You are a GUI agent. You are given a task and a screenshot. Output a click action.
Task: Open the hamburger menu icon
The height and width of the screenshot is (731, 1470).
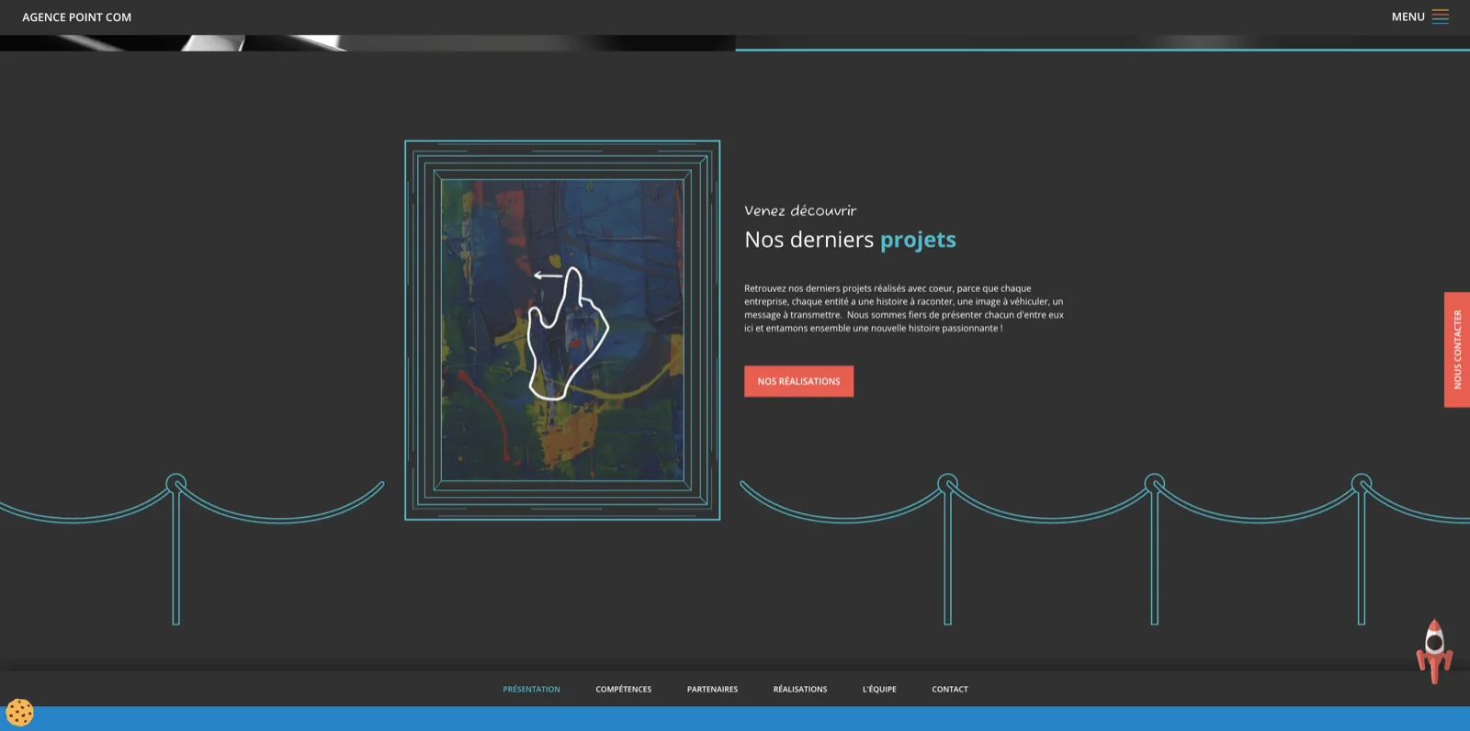1440,17
